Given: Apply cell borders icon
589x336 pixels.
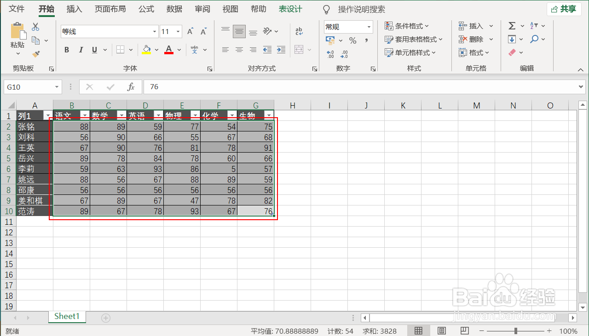Looking at the screenshot, I should coord(120,50).
